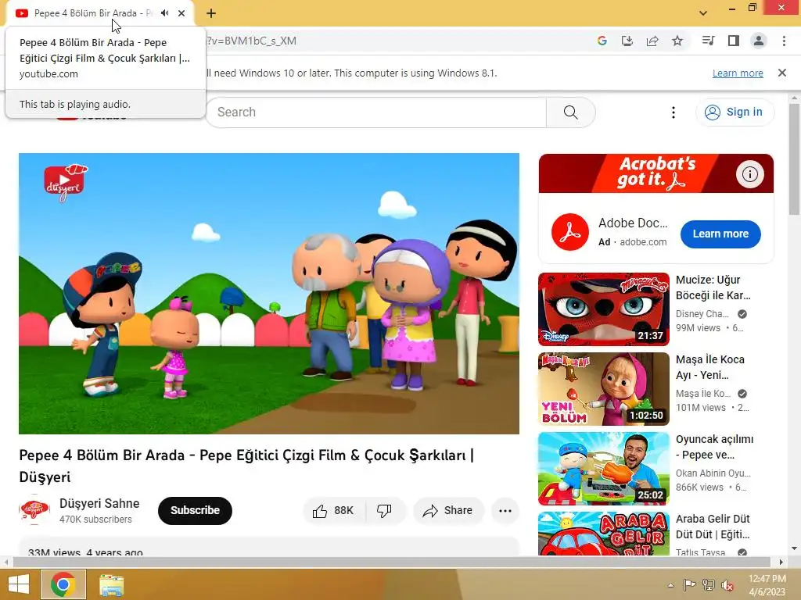Viewport: 801px width, 600px height.
Task: Open the Maşa İle Koca Ayı - Yeni... title
Action: point(710,367)
